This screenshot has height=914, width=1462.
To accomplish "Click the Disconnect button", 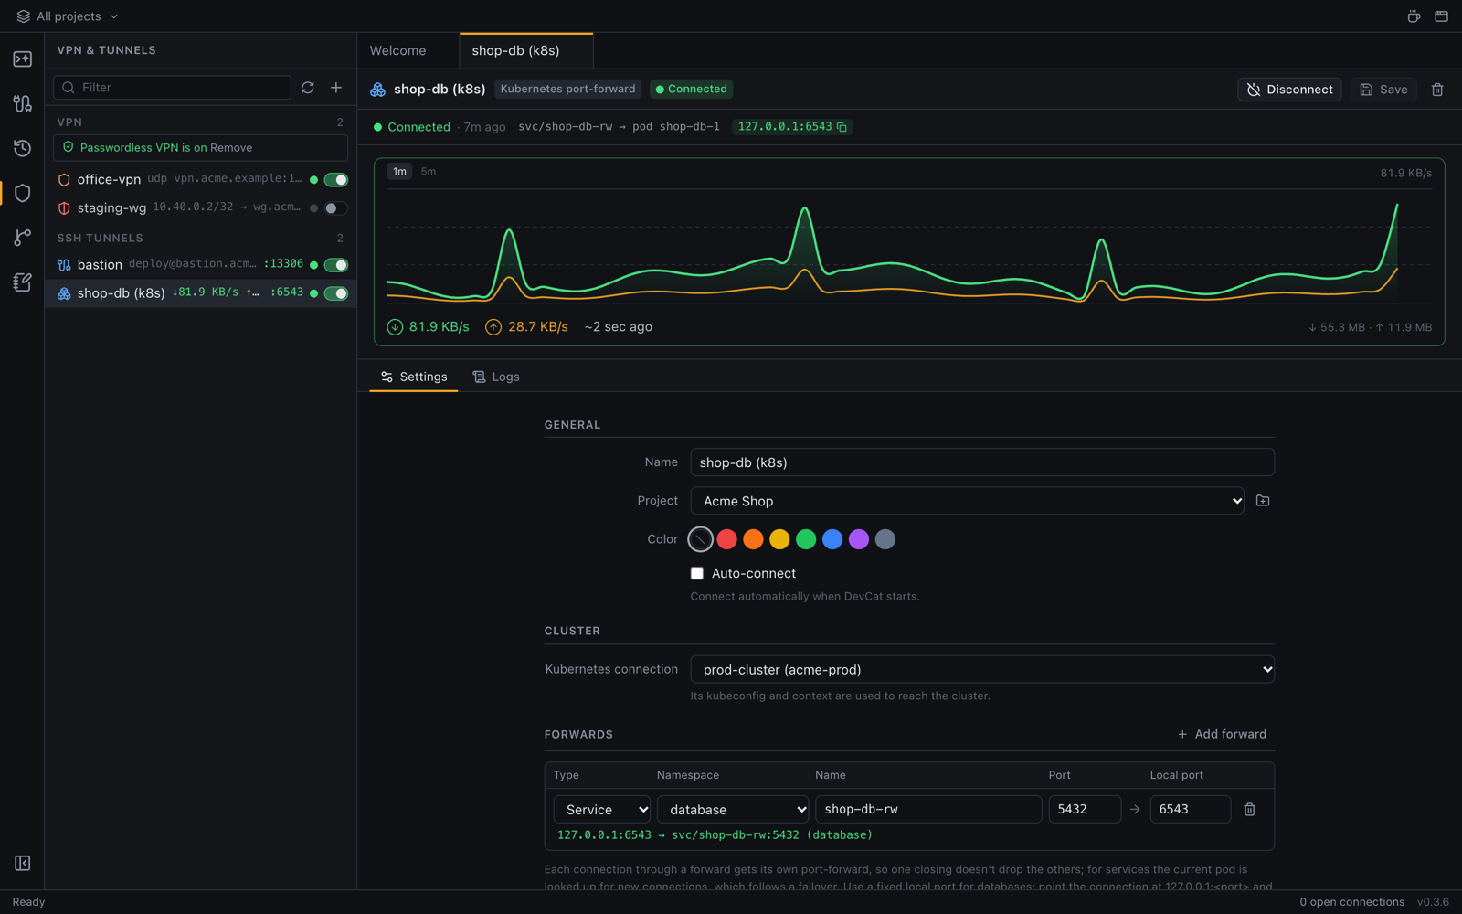I will pos(1289,90).
